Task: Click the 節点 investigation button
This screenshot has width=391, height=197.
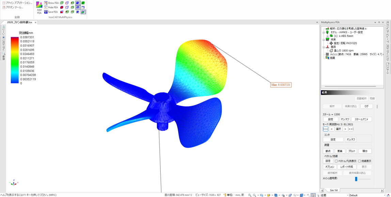Action: tap(328, 151)
